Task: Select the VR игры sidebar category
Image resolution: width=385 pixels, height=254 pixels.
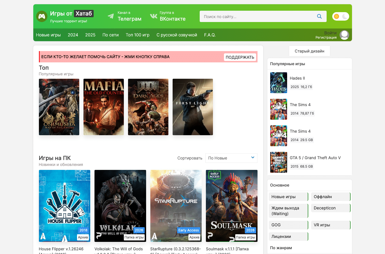Action: [x=331, y=225]
